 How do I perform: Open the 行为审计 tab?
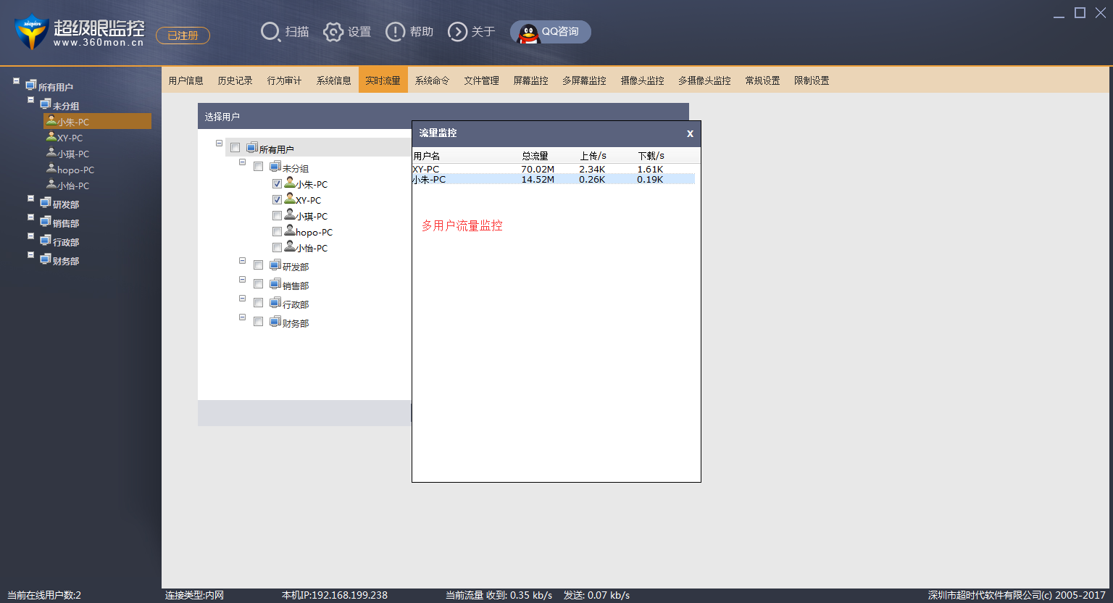[284, 80]
